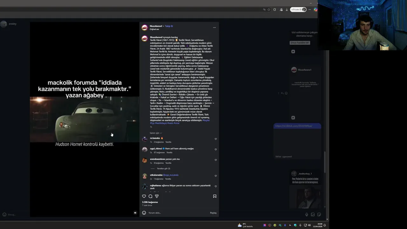The image size is (407, 229).
Task: Click filozofemre1 avatar in the post header
Action: coord(144,27)
